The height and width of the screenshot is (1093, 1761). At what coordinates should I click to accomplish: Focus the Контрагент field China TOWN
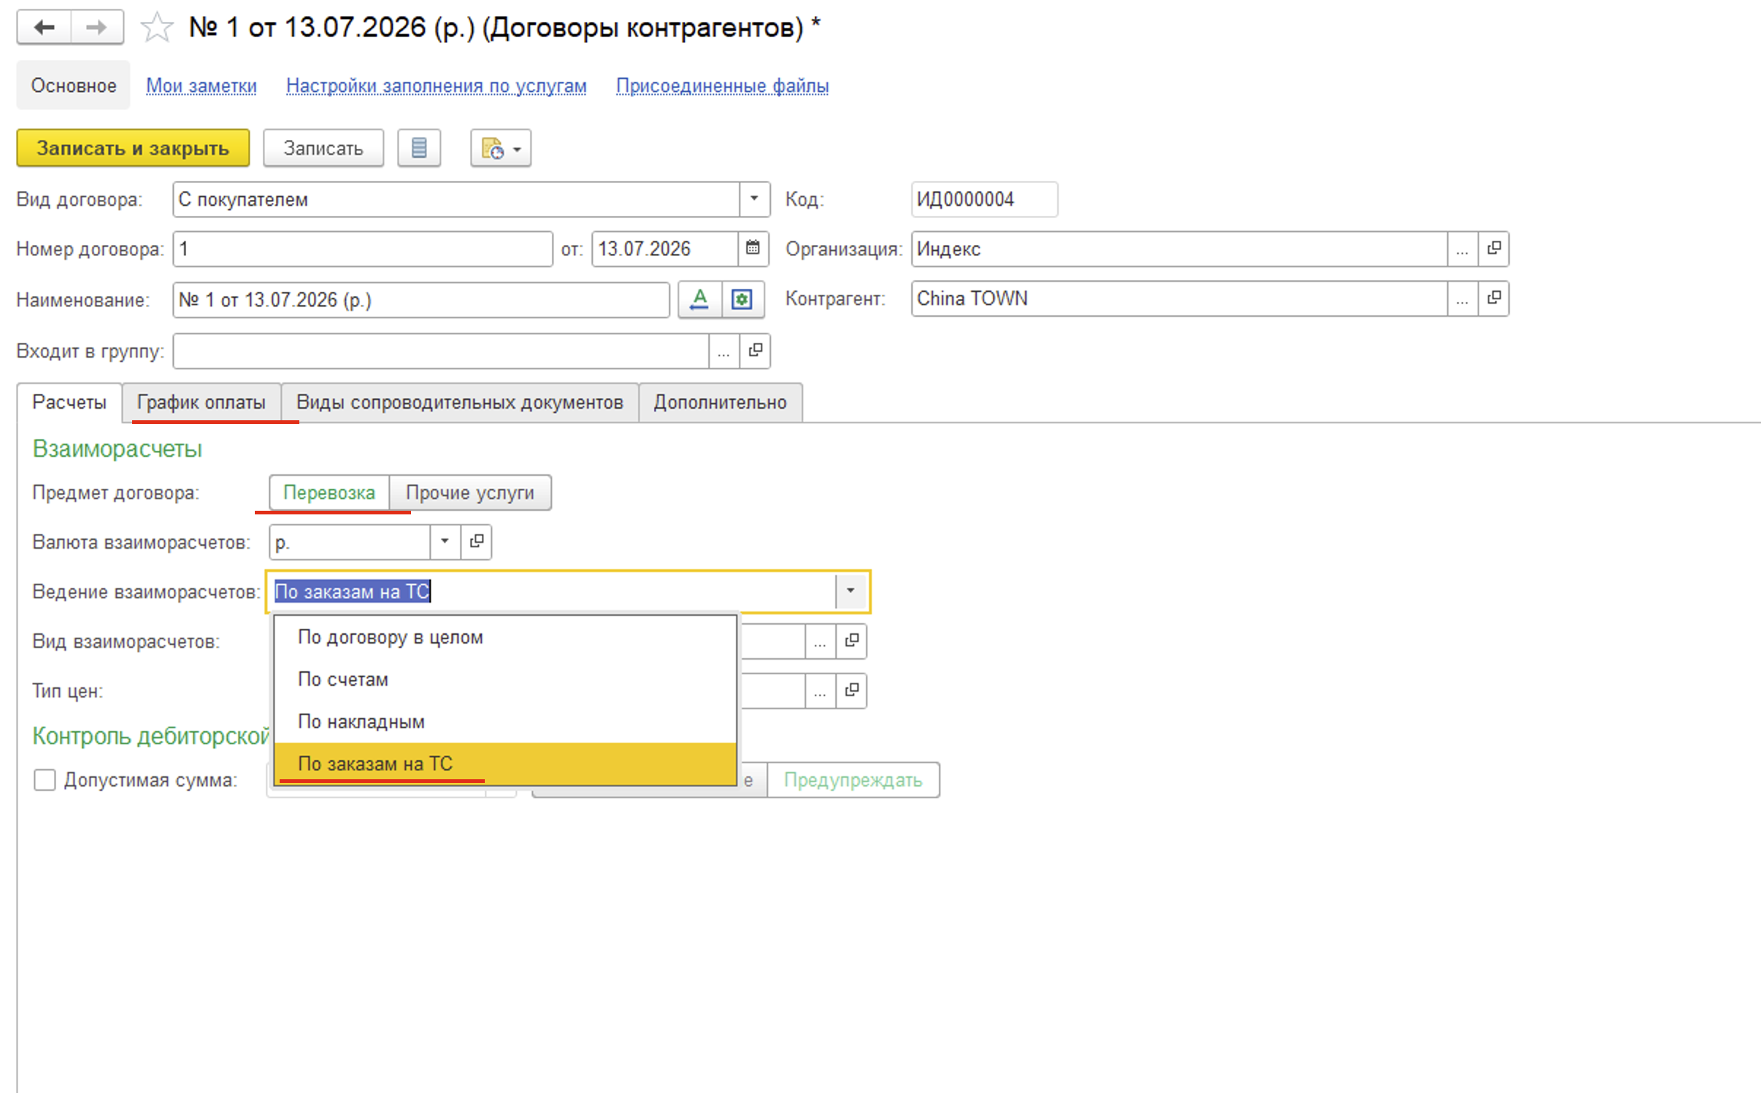click(1179, 298)
